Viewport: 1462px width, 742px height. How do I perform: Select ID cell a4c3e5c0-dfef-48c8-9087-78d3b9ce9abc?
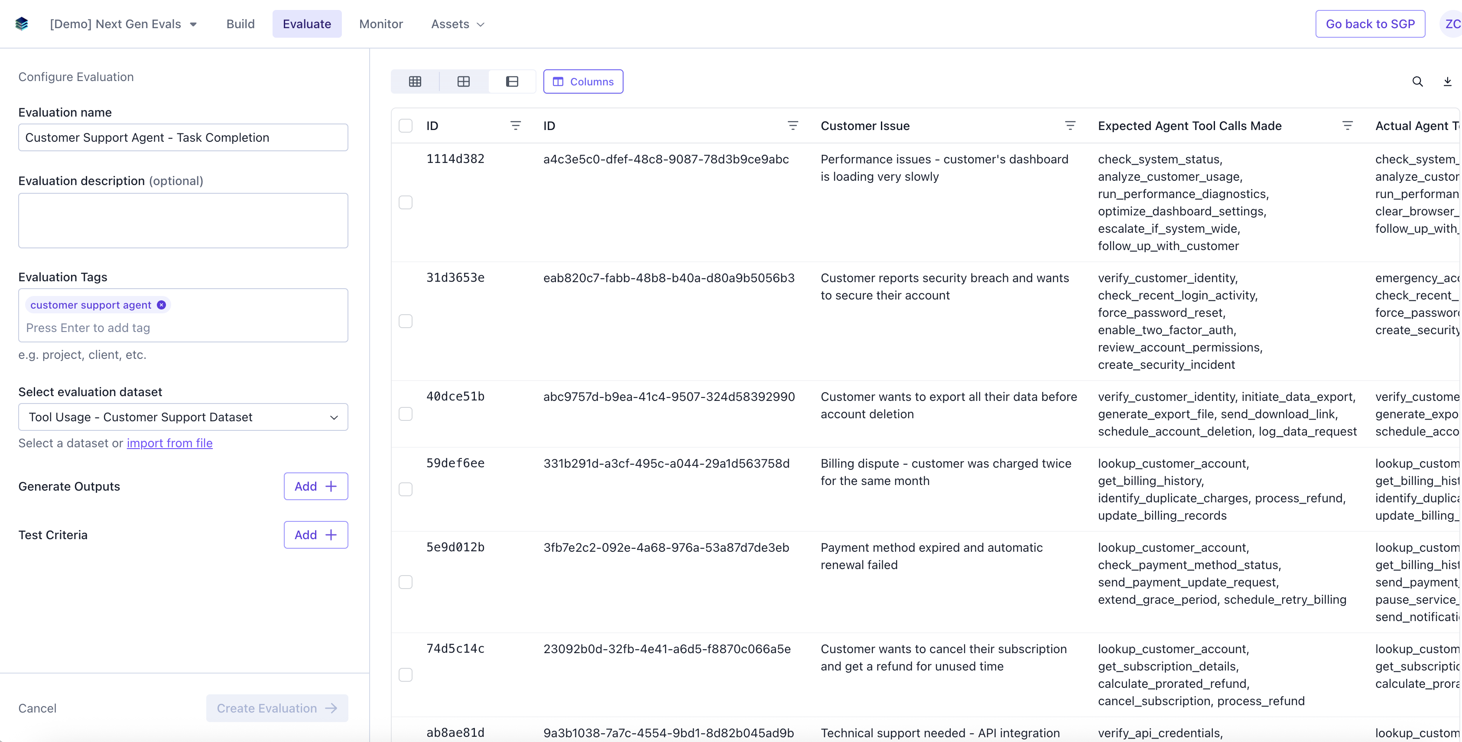click(666, 159)
